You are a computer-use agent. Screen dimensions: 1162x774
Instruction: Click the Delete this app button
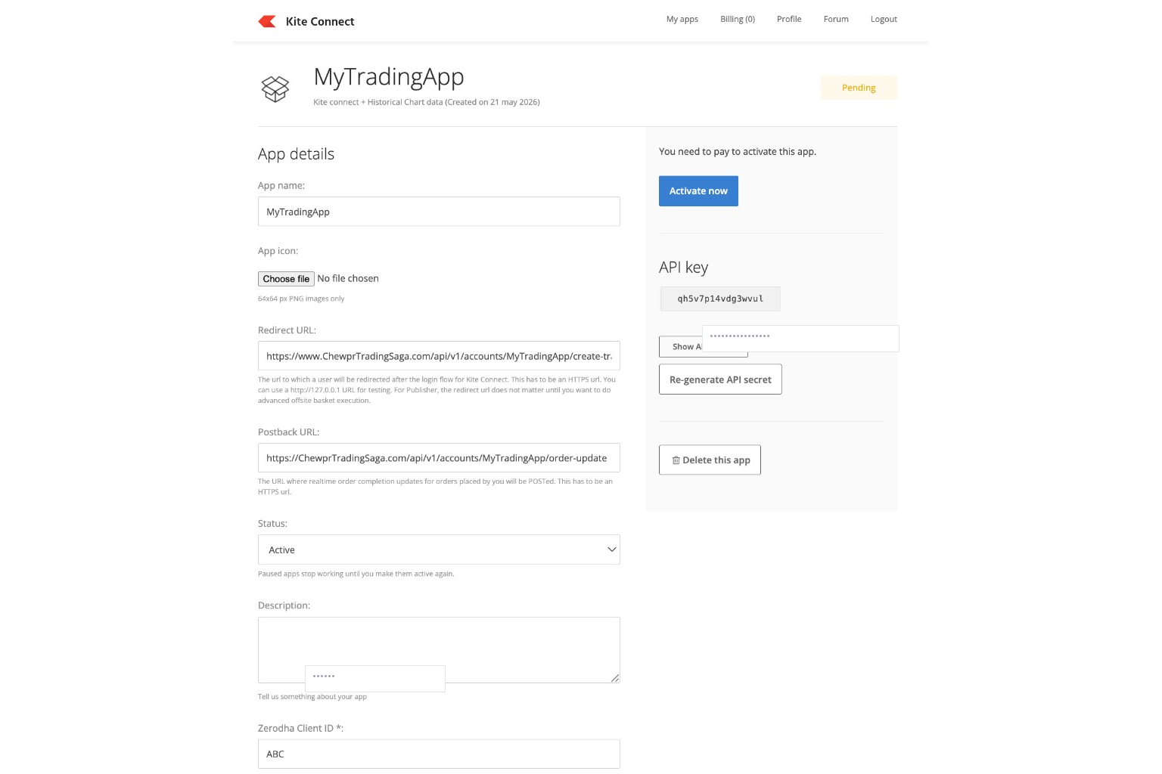[710, 460]
